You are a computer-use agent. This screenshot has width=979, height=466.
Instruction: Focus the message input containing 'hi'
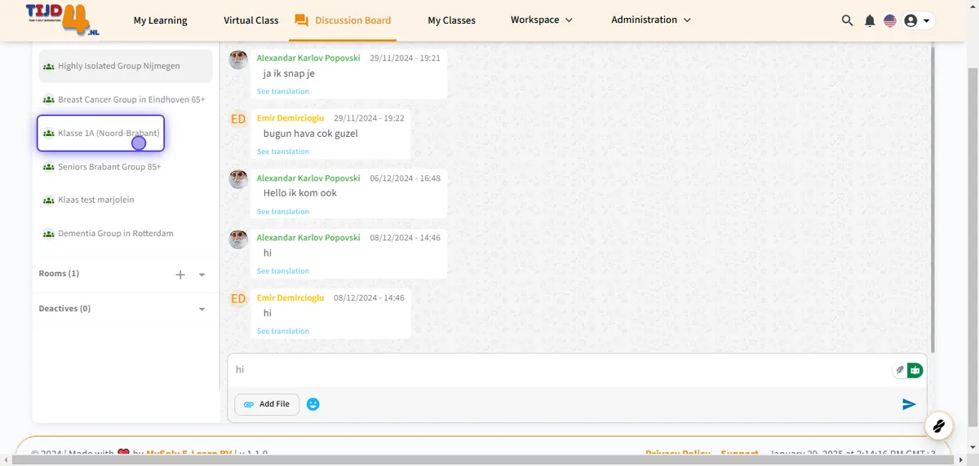point(560,370)
